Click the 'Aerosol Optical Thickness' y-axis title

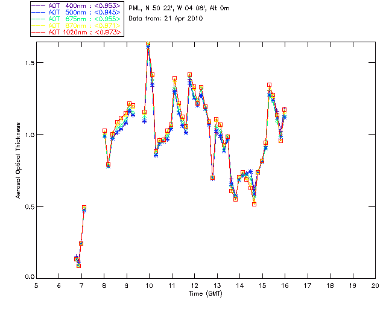click(x=19, y=159)
